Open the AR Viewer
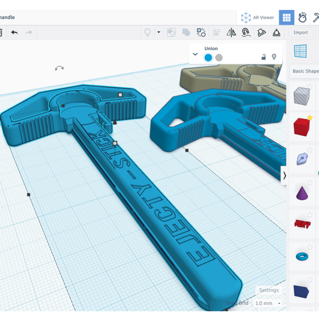Screen dimensions: 319x319 tap(258, 17)
